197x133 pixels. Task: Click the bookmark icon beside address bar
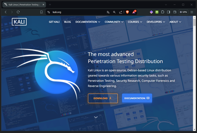click(41, 12)
